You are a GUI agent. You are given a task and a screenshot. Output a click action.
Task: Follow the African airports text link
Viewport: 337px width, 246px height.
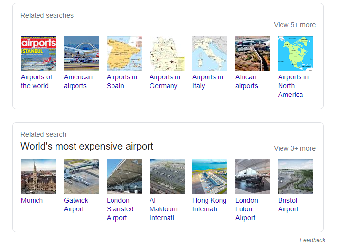246,81
